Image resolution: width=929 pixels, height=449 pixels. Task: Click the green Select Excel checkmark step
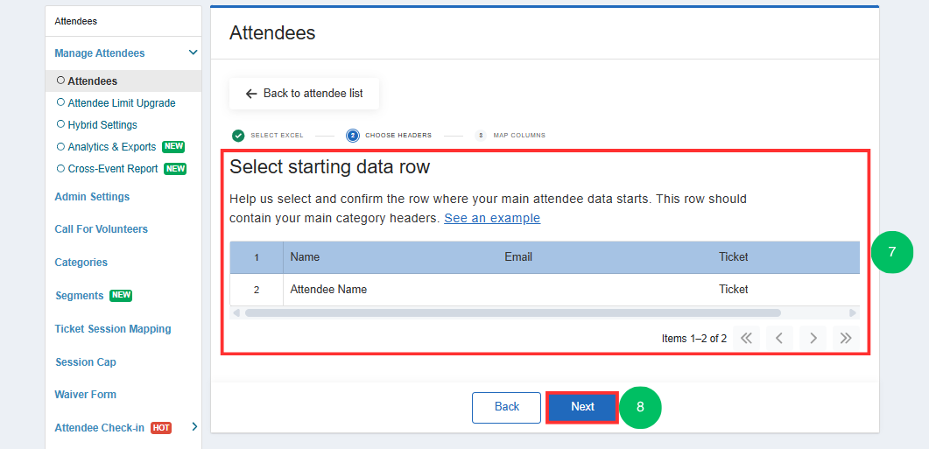238,136
